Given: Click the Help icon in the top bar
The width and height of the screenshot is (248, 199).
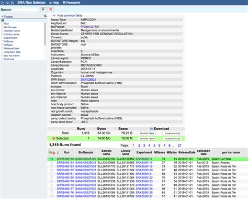Looking at the screenshot, I should [x=50, y=3].
